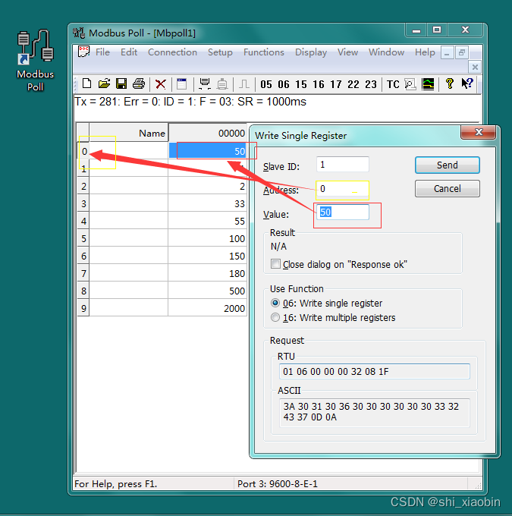512x516 pixels.
Task: Select the cell with value 50
Action: click(207, 151)
